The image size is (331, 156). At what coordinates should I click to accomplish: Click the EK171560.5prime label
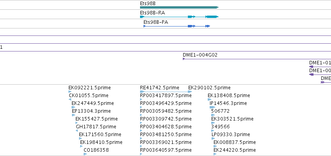click(100, 135)
